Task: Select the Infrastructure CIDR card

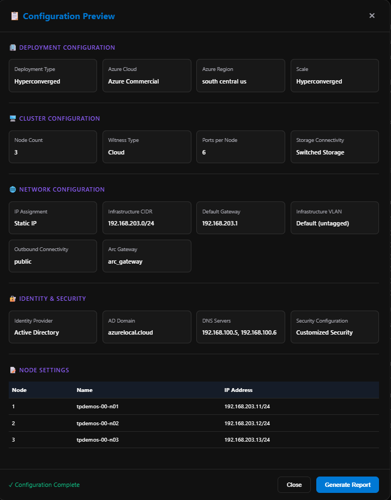Action: click(147, 218)
